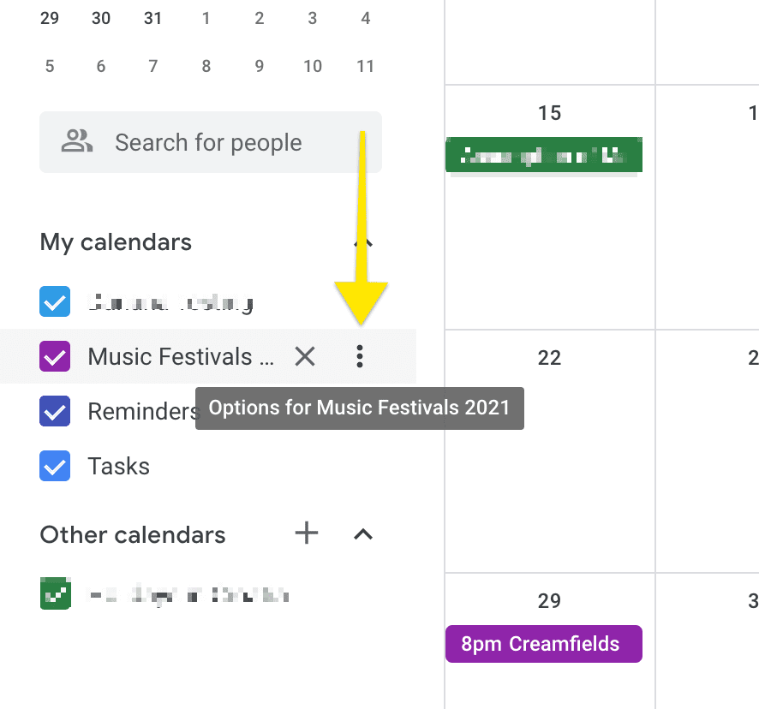Click the My calendars section header
759x709 pixels.
pos(115,242)
